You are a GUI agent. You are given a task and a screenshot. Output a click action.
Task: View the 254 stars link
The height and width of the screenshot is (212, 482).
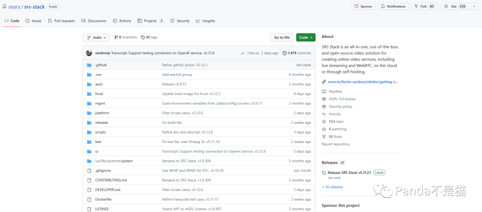point(336,122)
